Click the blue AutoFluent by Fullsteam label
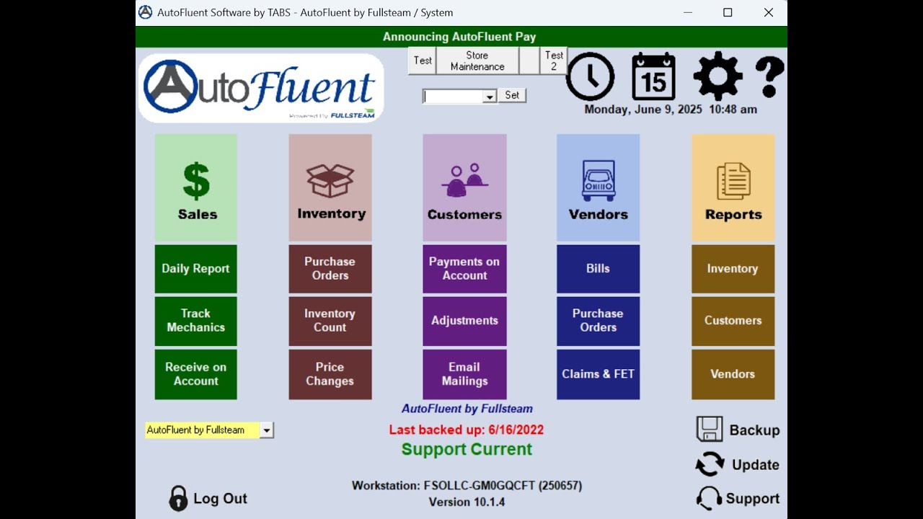923x519 pixels. pyautogui.click(x=467, y=409)
